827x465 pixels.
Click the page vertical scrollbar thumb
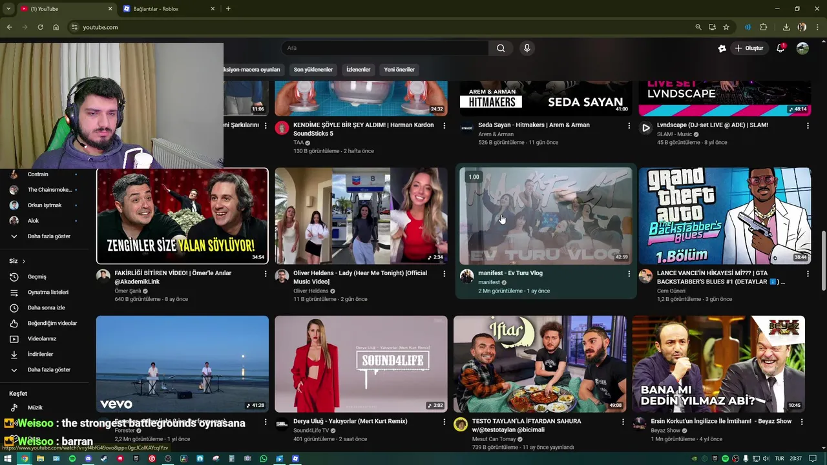point(822,260)
